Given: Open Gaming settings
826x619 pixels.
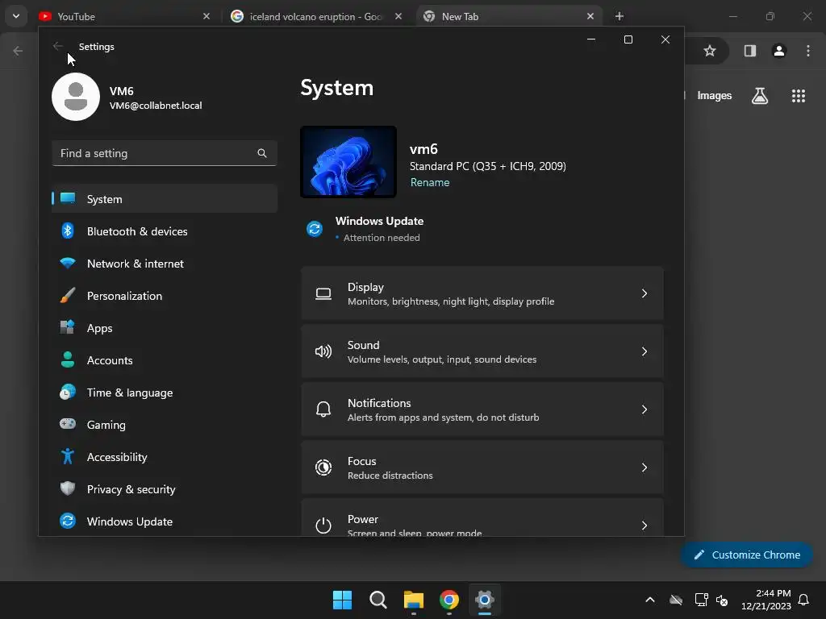Looking at the screenshot, I should (165, 424).
